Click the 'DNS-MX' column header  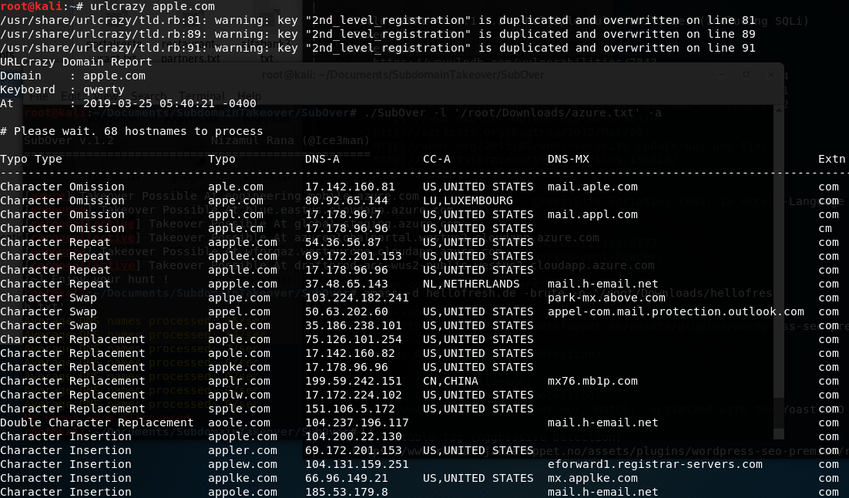(x=569, y=159)
